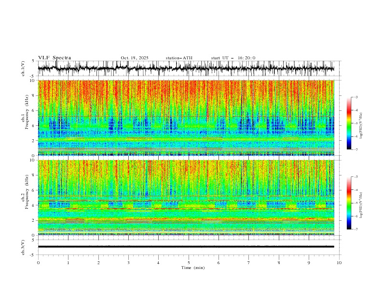
Task: Click the "ch.1(V)" waveform axis label
Action: pyautogui.click(x=23, y=68)
